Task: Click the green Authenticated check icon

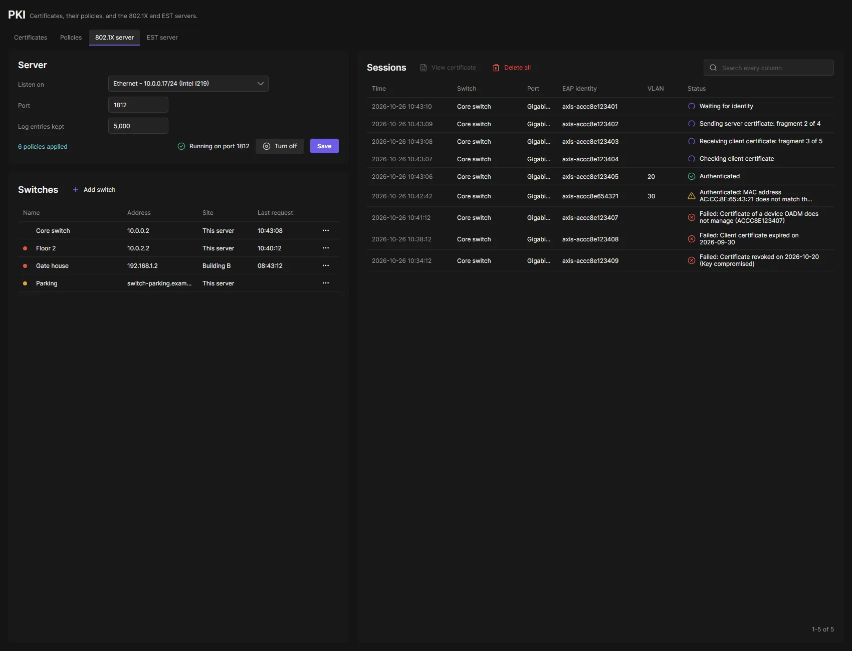Action: coord(692,176)
